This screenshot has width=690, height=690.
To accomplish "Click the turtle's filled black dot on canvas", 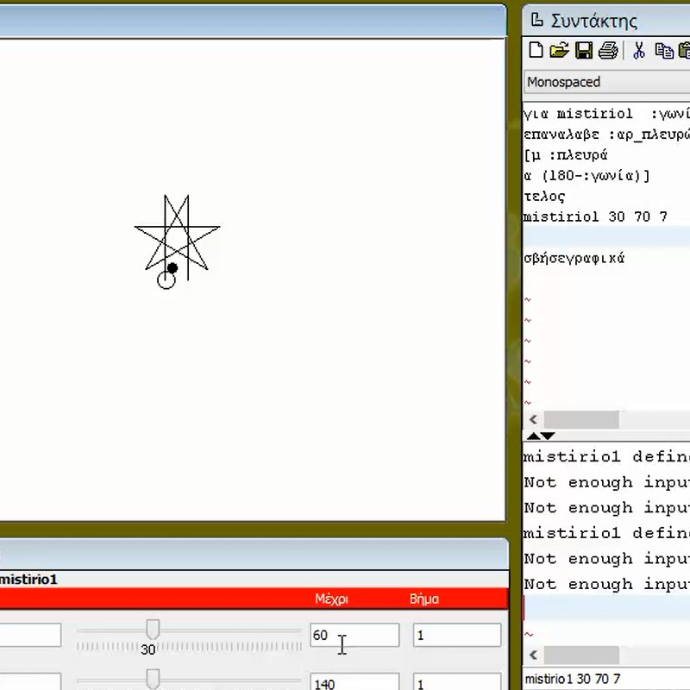I will click(x=172, y=268).
